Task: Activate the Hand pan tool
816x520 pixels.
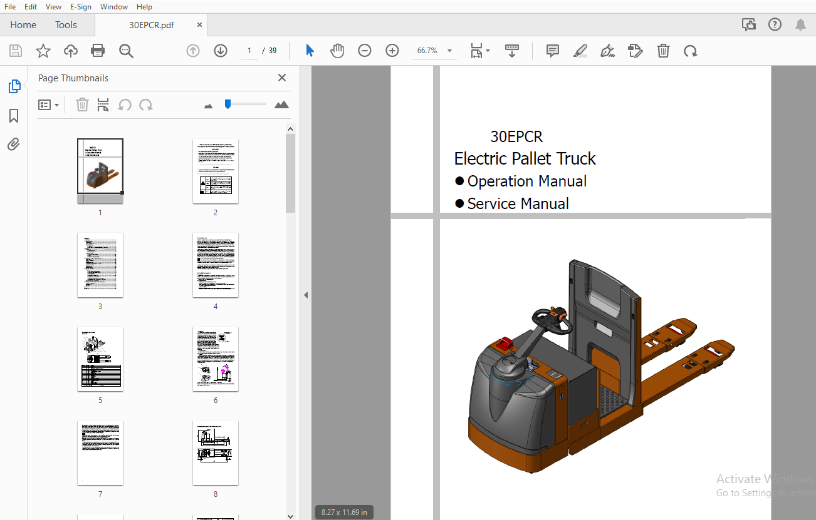Action: [x=337, y=51]
